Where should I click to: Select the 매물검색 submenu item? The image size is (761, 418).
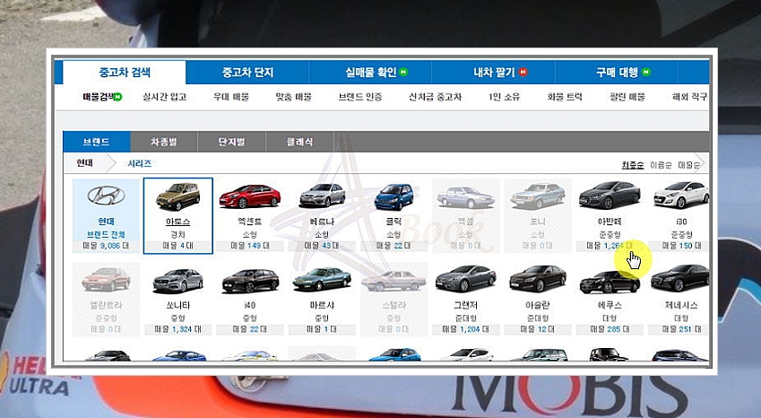[x=102, y=97]
